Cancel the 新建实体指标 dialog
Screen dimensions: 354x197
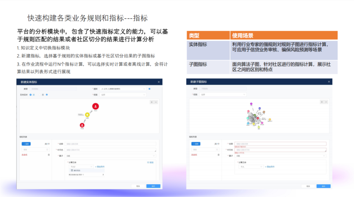(138, 186)
